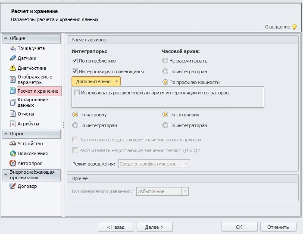Click the Автоопрос alarm clock icon
Image resolution: width=303 pixels, height=234 pixels.
(x=13, y=163)
